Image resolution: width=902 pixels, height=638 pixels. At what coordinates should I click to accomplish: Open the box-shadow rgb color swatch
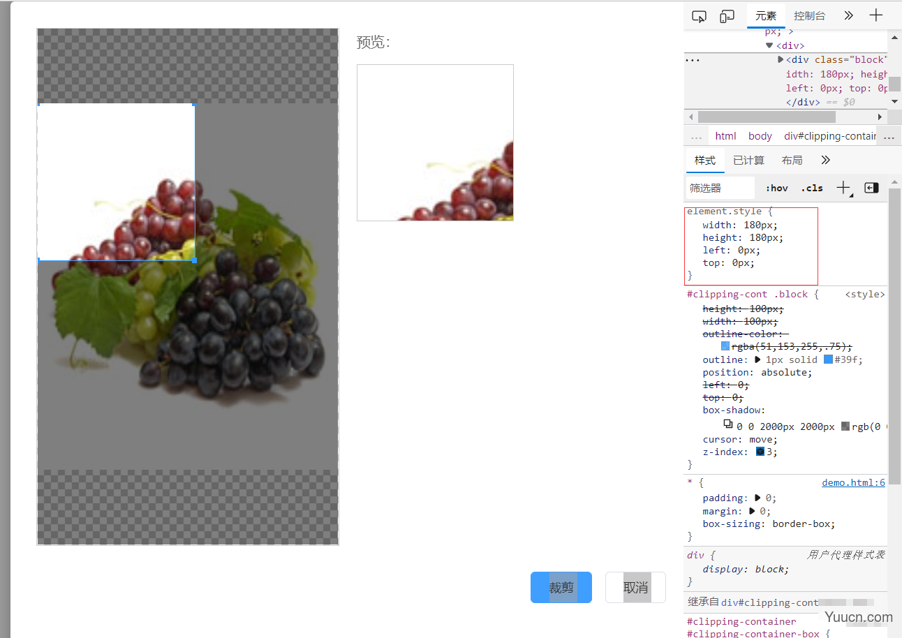[845, 426]
